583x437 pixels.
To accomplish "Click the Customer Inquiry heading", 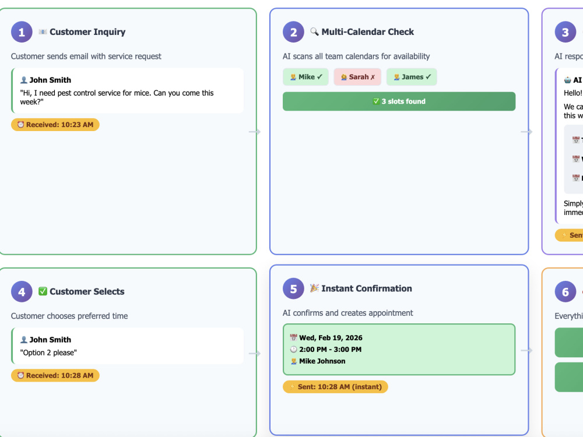I will (x=87, y=32).
